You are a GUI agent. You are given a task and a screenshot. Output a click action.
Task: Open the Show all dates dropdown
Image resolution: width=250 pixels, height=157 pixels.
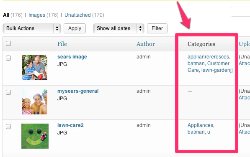[x=119, y=28]
